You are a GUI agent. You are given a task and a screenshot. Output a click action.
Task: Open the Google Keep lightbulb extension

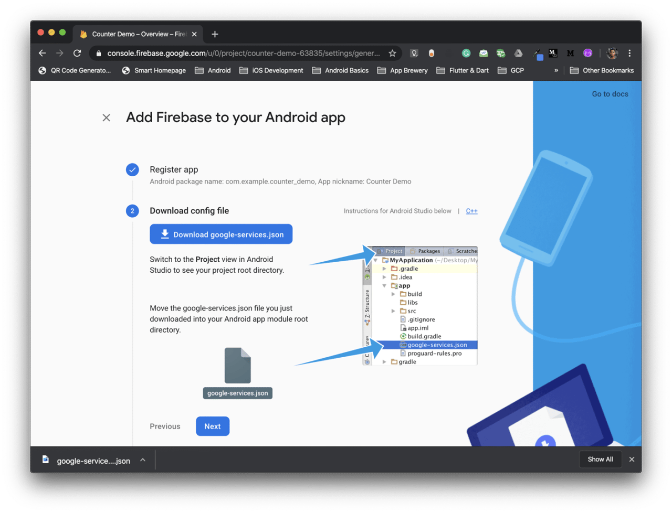(x=414, y=53)
